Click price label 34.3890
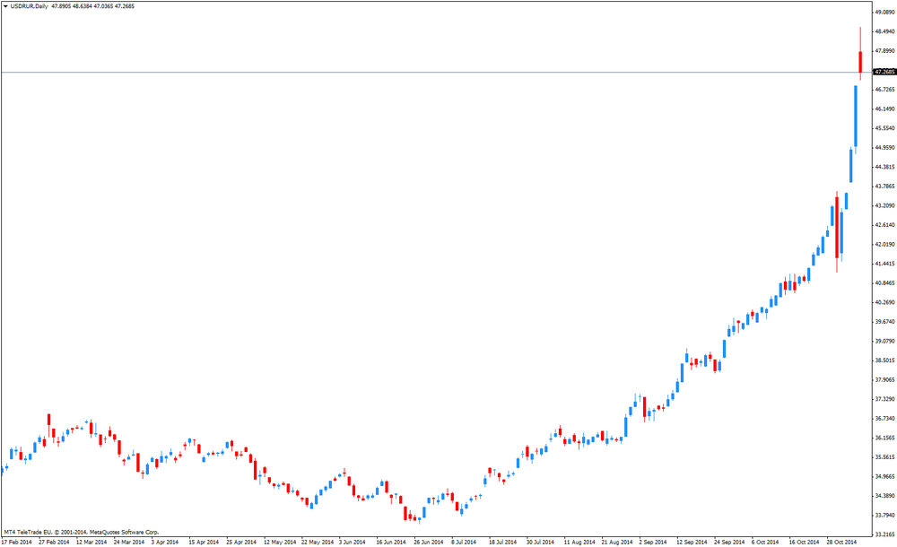897x547 pixels. tap(884, 496)
